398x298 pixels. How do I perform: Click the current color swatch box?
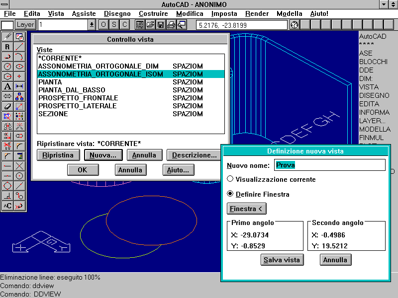(x=7, y=25)
